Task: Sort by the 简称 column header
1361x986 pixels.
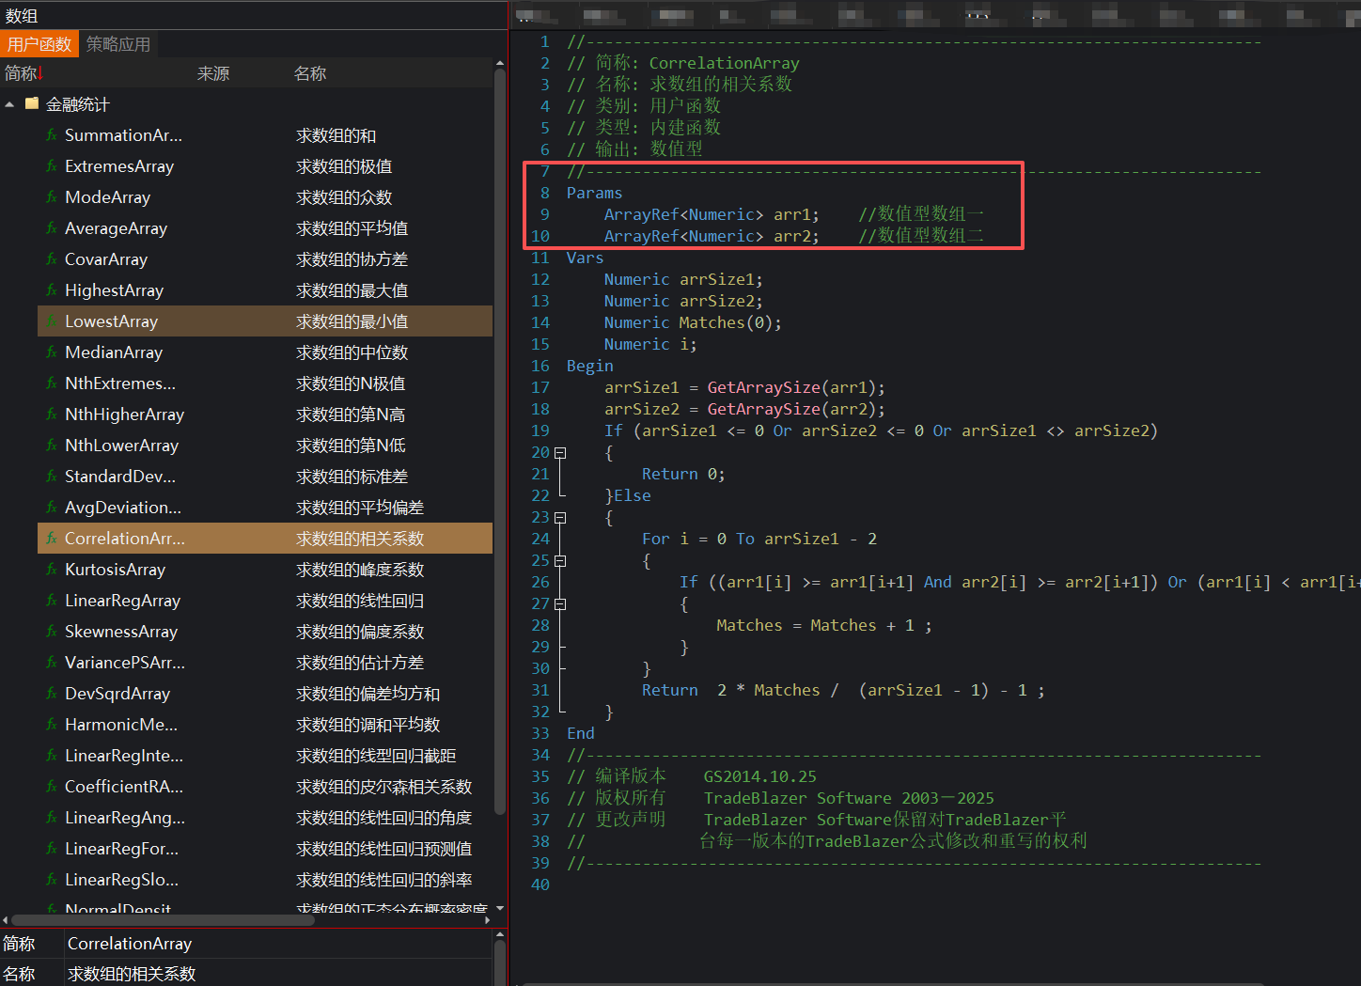Action: tap(21, 73)
